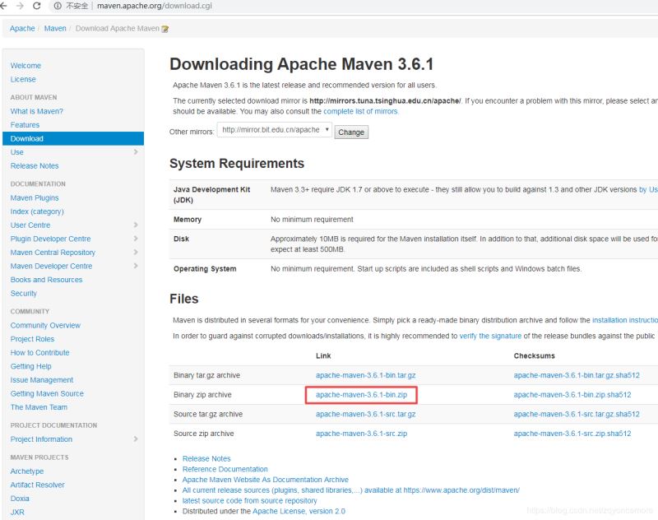Open Getting Help sidebar link
The height and width of the screenshot is (520, 658).
pos(30,366)
